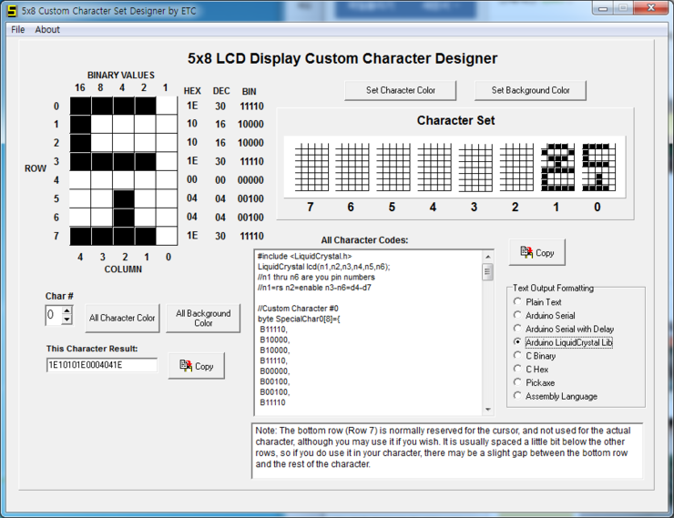Click Set Background Color button
The image size is (674, 518).
[530, 90]
